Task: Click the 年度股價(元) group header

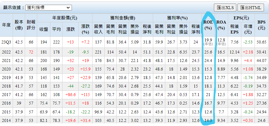Action: [65, 18]
